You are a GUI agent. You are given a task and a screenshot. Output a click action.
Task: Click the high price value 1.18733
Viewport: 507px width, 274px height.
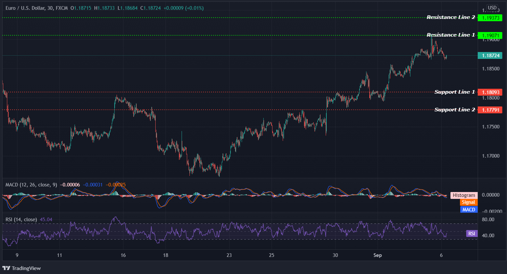pos(106,8)
